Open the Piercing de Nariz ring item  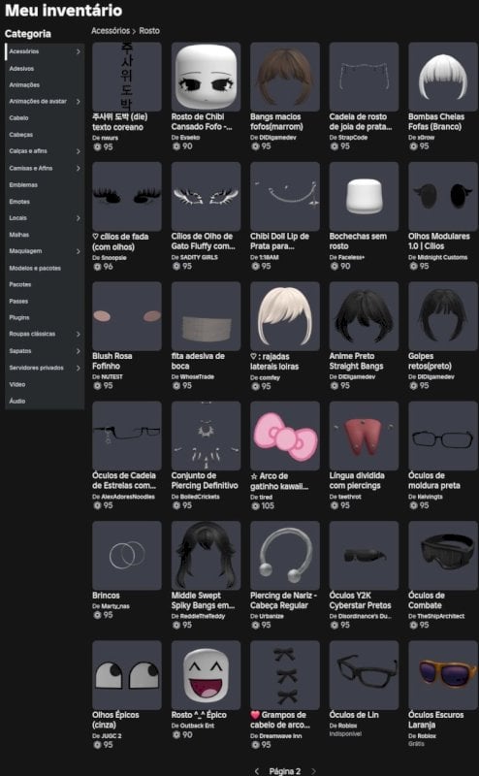pos(285,555)
